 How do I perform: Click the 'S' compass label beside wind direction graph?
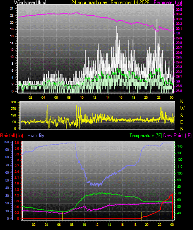pyautogui.click(x=181, y=116)
